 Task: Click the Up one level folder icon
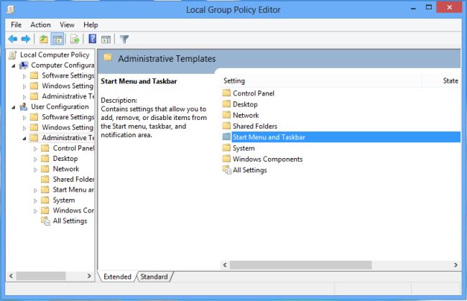(x=44, y=39)
